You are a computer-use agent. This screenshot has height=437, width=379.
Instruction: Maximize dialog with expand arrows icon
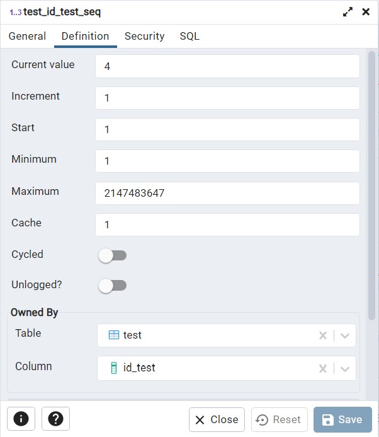click(348, 12)
